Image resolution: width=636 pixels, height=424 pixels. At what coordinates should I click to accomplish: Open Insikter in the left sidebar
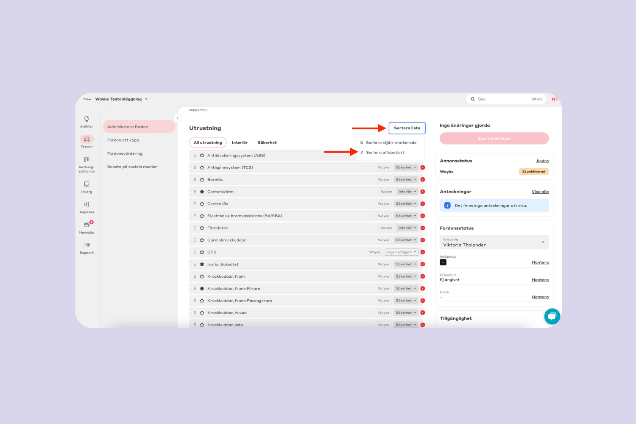(x=86, y=121)
